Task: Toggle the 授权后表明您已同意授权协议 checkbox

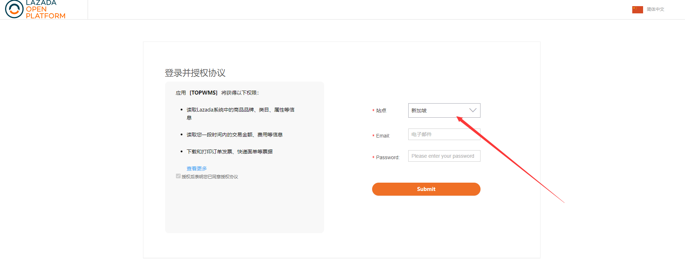Action: [178, 176]
